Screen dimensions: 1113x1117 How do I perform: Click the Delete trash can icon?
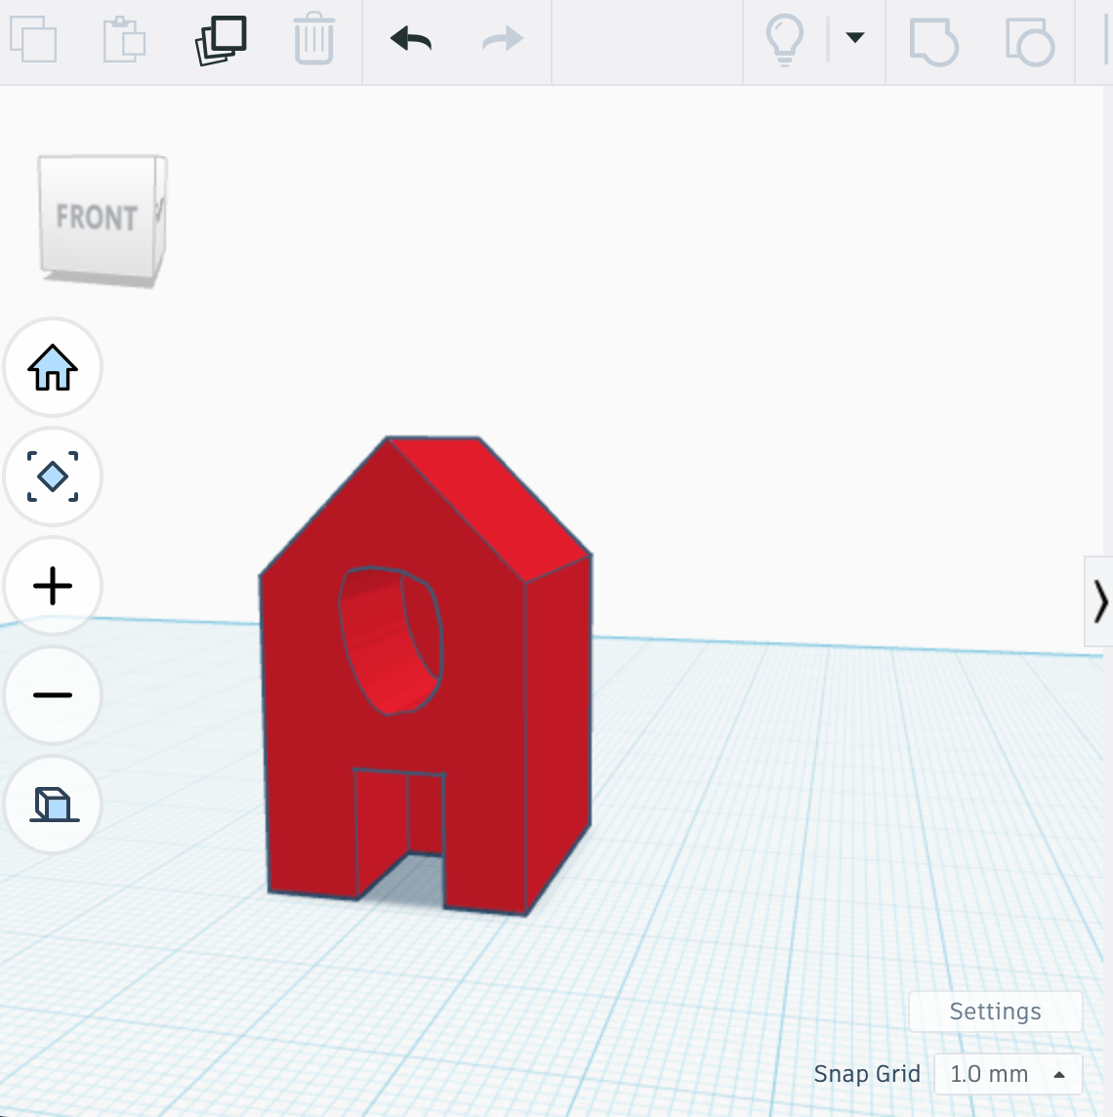pos(313,39)
